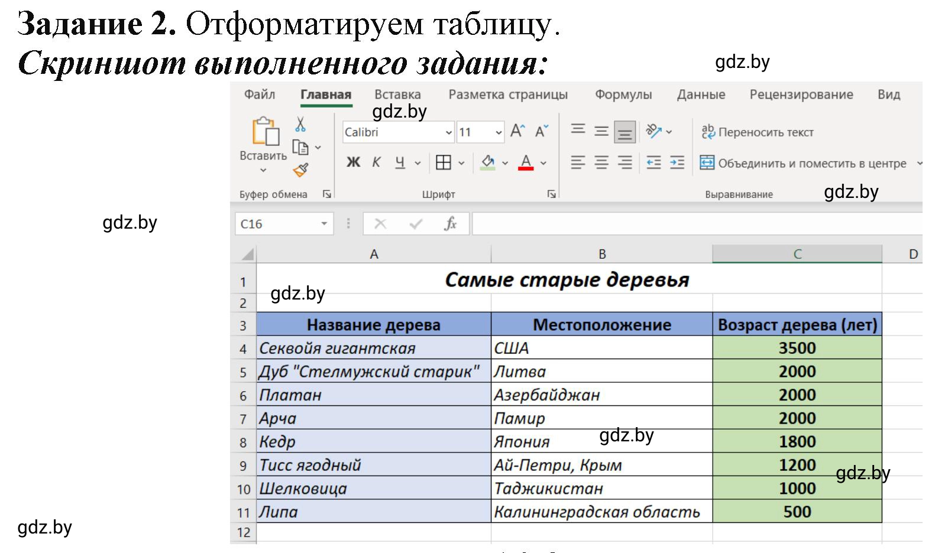
Task: Select column B header
Action: pyautogui.click(x=602, y=254)
